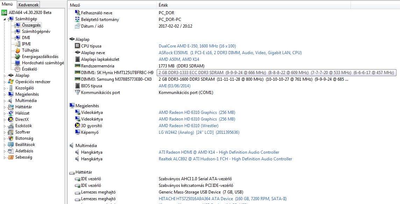Click the Rendszermemória memory icon
Viewport: 400px width, 204px height.
click(x=78, y=66)
